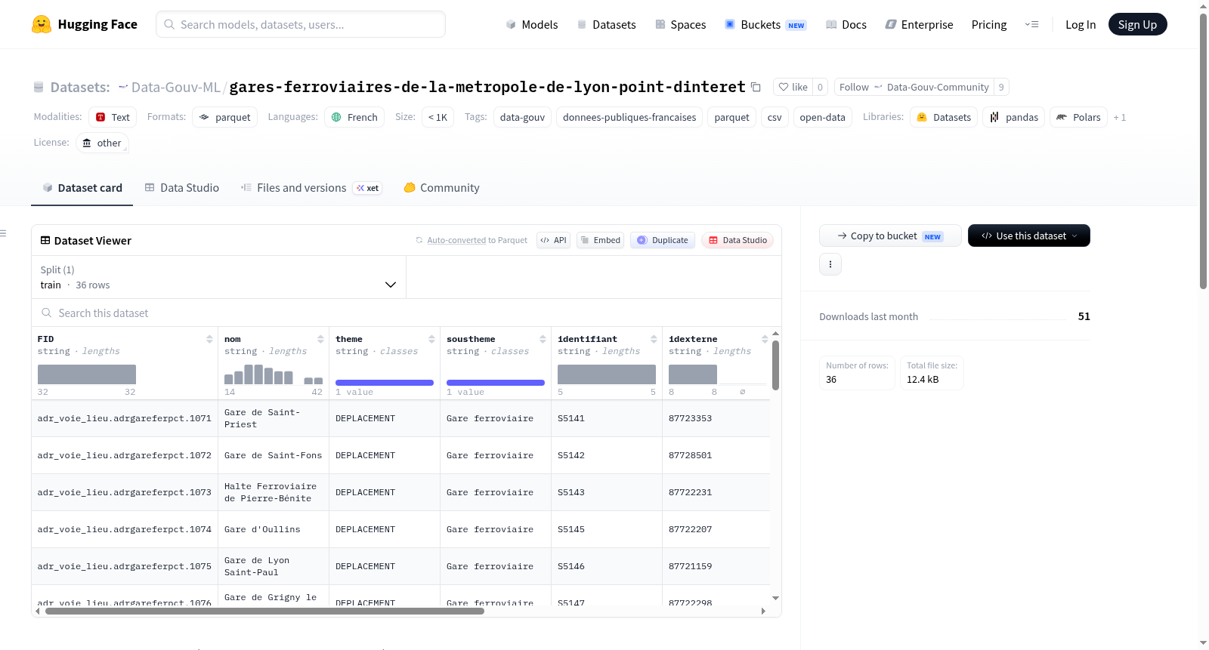Select the Text modality tag

pyautogui.click(x=113, y=117)
